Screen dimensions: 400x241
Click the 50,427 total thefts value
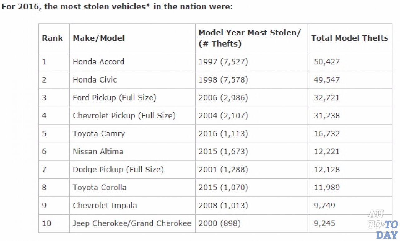click(x=327, y=62)
